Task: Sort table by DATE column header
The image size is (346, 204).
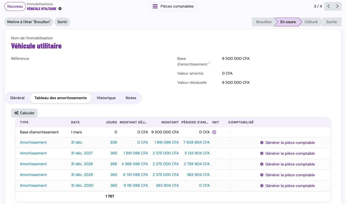Action: [x=75, y=122]
